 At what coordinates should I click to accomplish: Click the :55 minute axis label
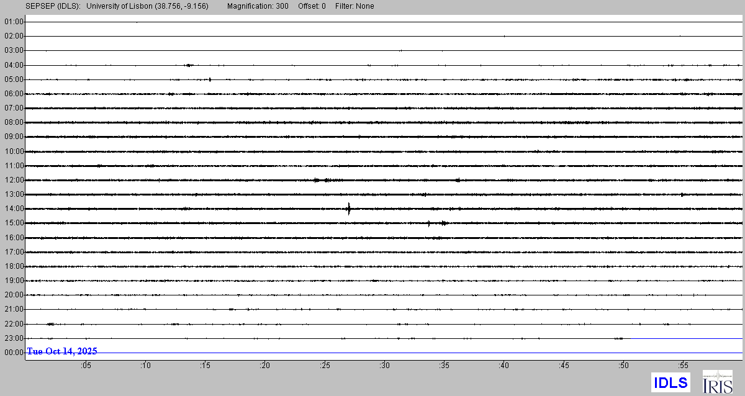point(684,366)
